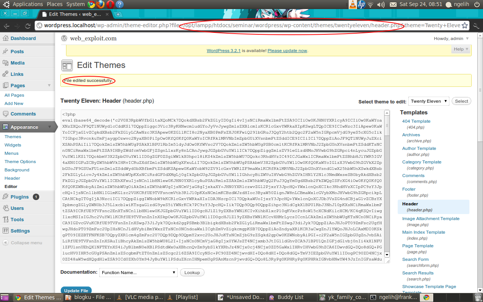This screenshot has width=483, height=302.
Task: Click the Appearance sidebar icon
Action: (x=6, y=128)
